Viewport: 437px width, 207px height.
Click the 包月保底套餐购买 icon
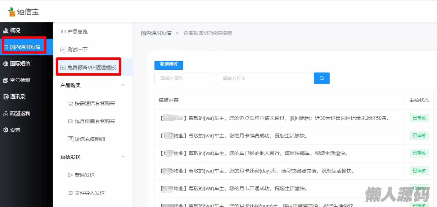click(71, 121)
